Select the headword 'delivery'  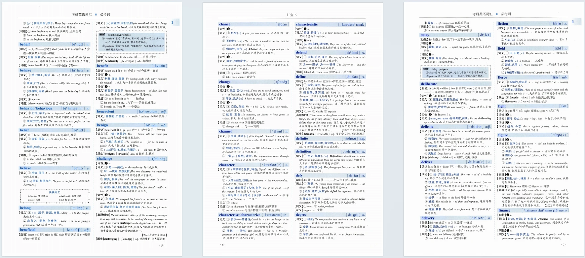click(x=428, y=218)
